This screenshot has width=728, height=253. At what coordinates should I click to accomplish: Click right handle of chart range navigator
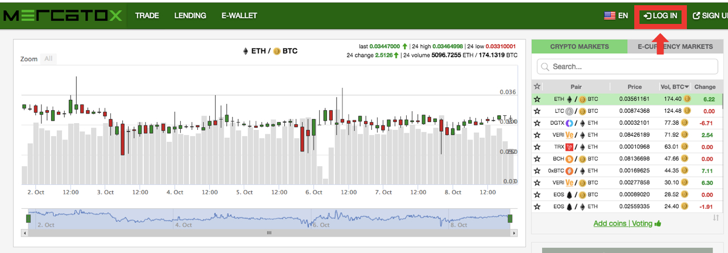point(510,218)
